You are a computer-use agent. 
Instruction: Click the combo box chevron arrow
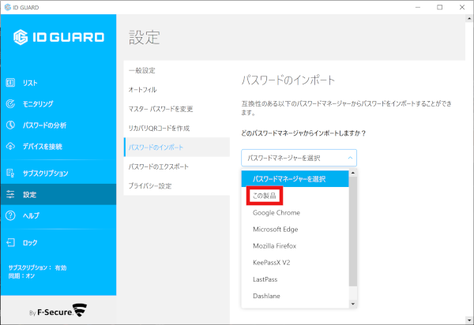pos(350,158)
